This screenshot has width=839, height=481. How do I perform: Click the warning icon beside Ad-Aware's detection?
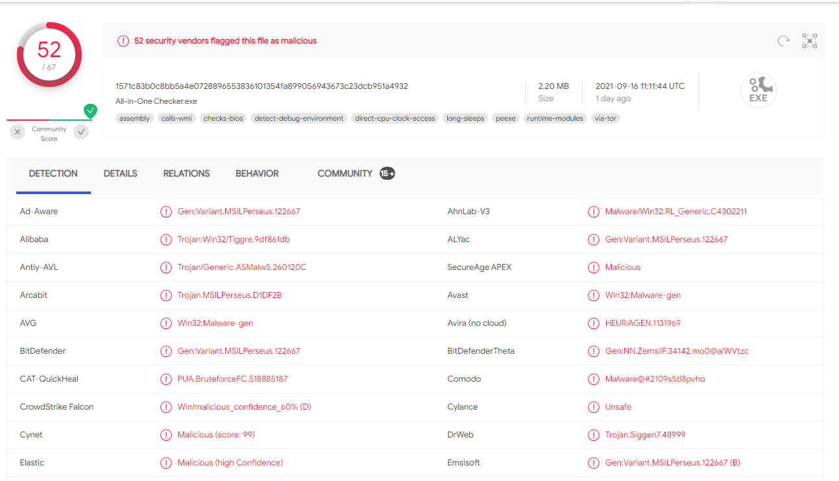[166, 212]
